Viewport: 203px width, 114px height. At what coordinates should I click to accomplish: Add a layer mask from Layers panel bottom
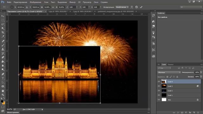tap(182, 113)
